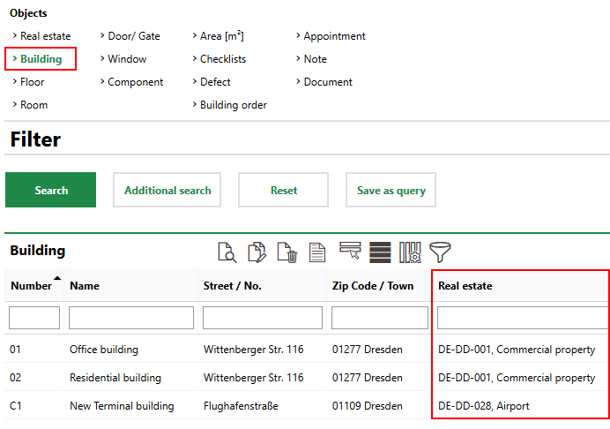
Task: Click the Additional search button
Action: (167, 190)
